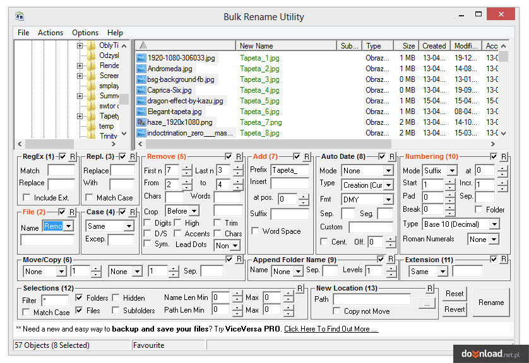The width and height of the screenshot is (529, 363).
Task: Open the File menu
Action: [x=23, y=33]
